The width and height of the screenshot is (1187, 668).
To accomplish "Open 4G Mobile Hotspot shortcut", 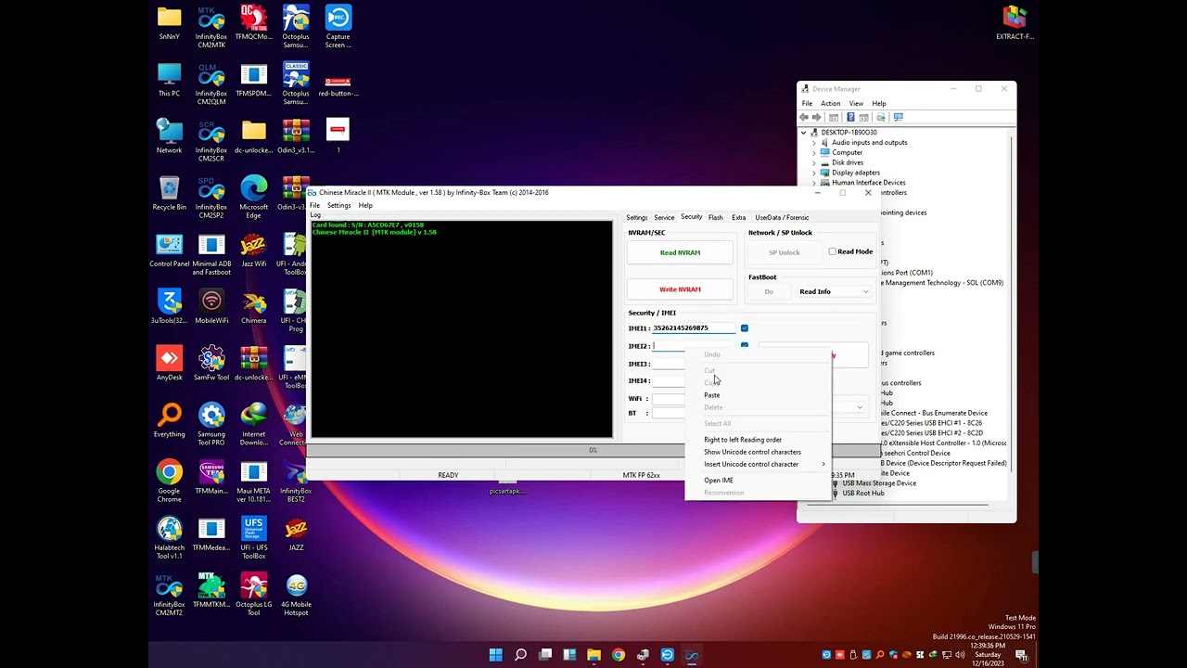I will [296, 594].
